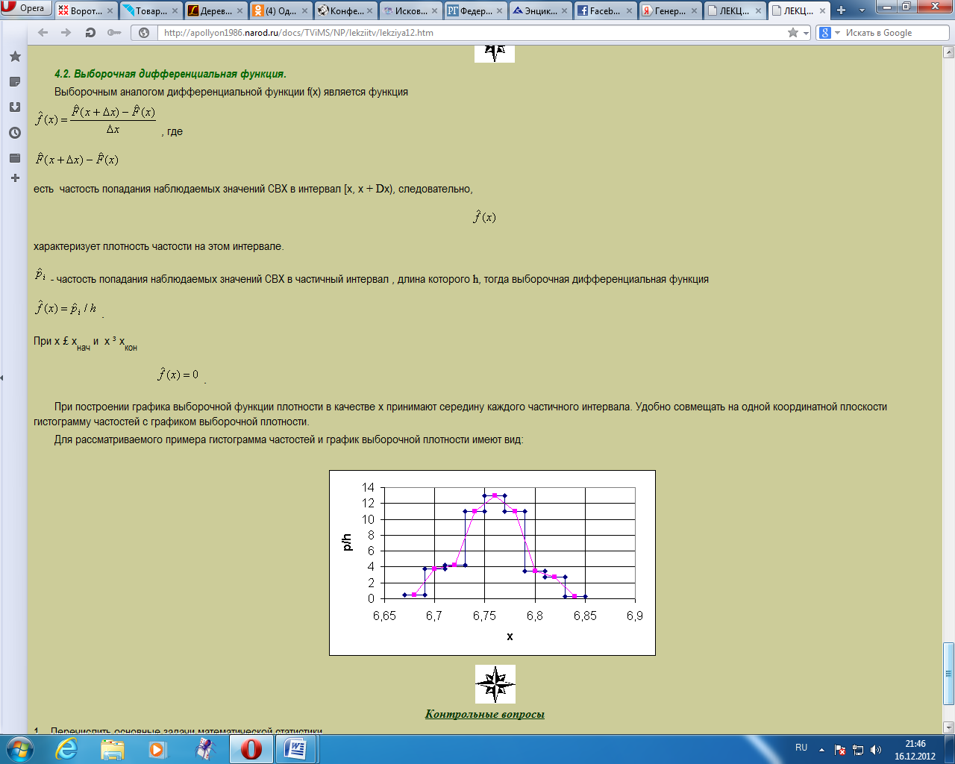955x764 pixels.
Task: Click the address bar URL field
Action: [x=470, y=33]
